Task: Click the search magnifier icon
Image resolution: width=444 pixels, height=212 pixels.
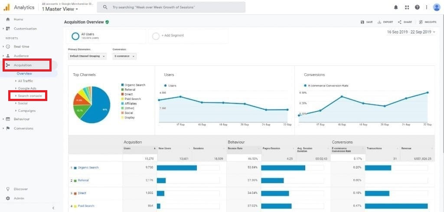Action: point(105,7)
